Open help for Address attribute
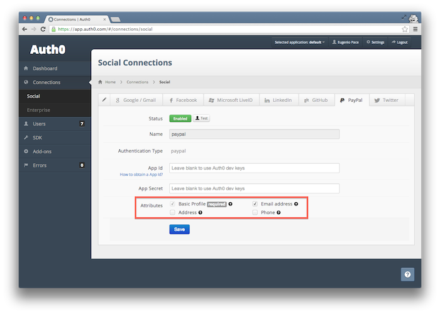Screen dimensions: 440x314 (x=201, y=212)
